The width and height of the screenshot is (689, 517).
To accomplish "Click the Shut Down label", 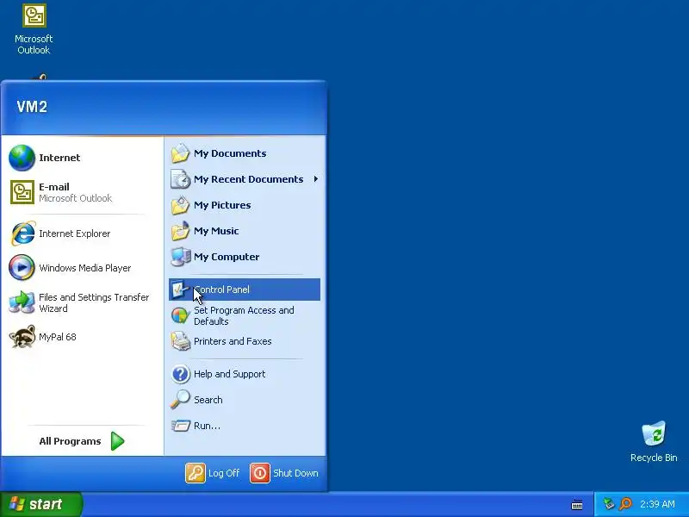I will 295,473.
